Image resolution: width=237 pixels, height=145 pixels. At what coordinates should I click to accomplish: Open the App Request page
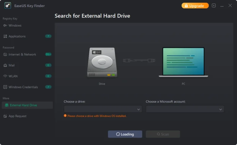click(x=17, y=116)
